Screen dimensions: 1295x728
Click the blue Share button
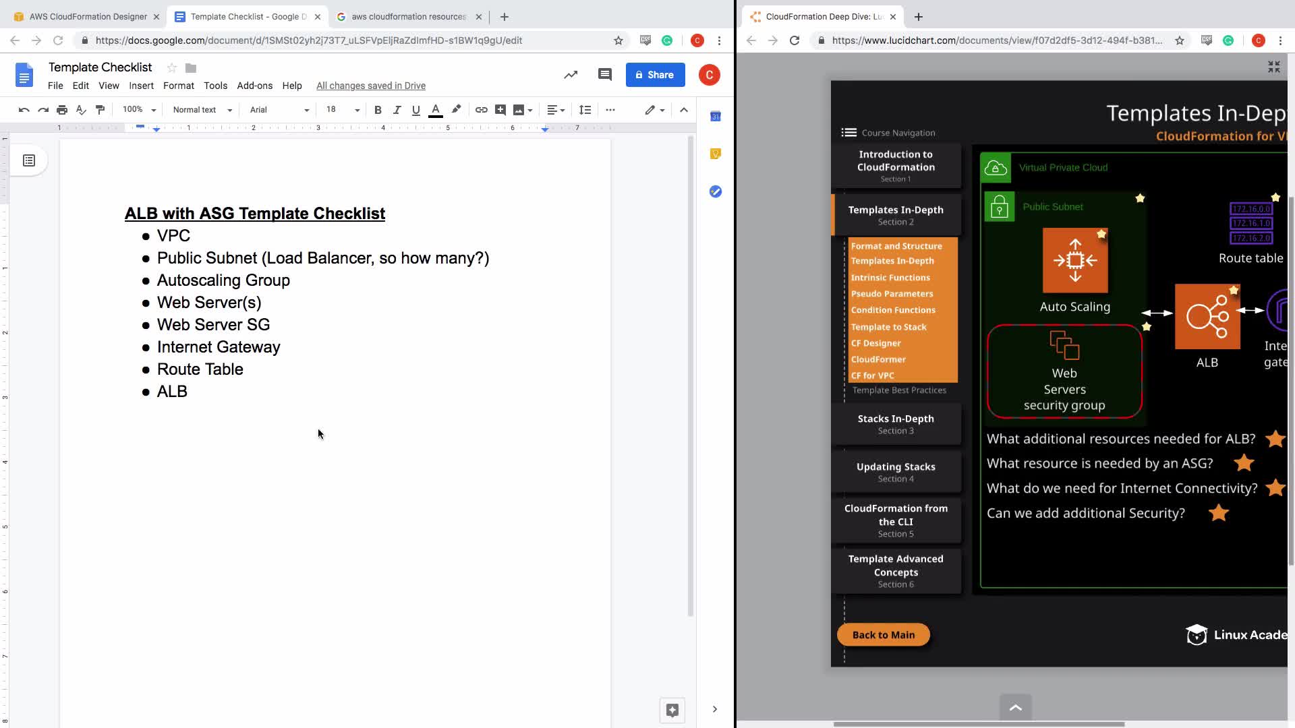[x=655, y=75]
